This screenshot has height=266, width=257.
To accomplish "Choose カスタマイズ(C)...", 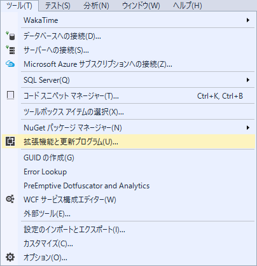I will [128, 244].
